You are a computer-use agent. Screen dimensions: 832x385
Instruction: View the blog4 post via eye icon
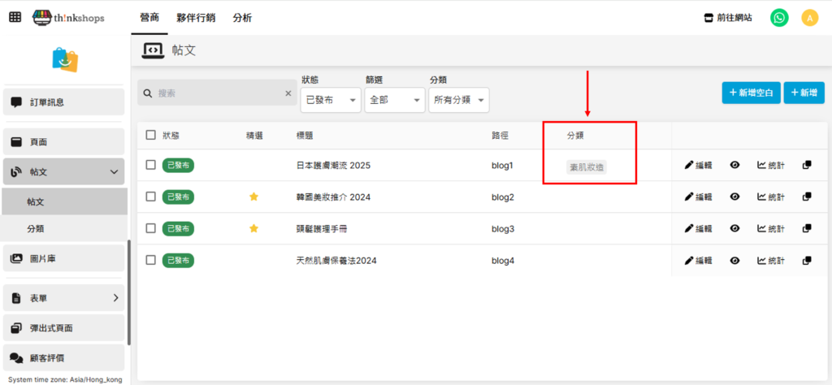click(734, 260)
